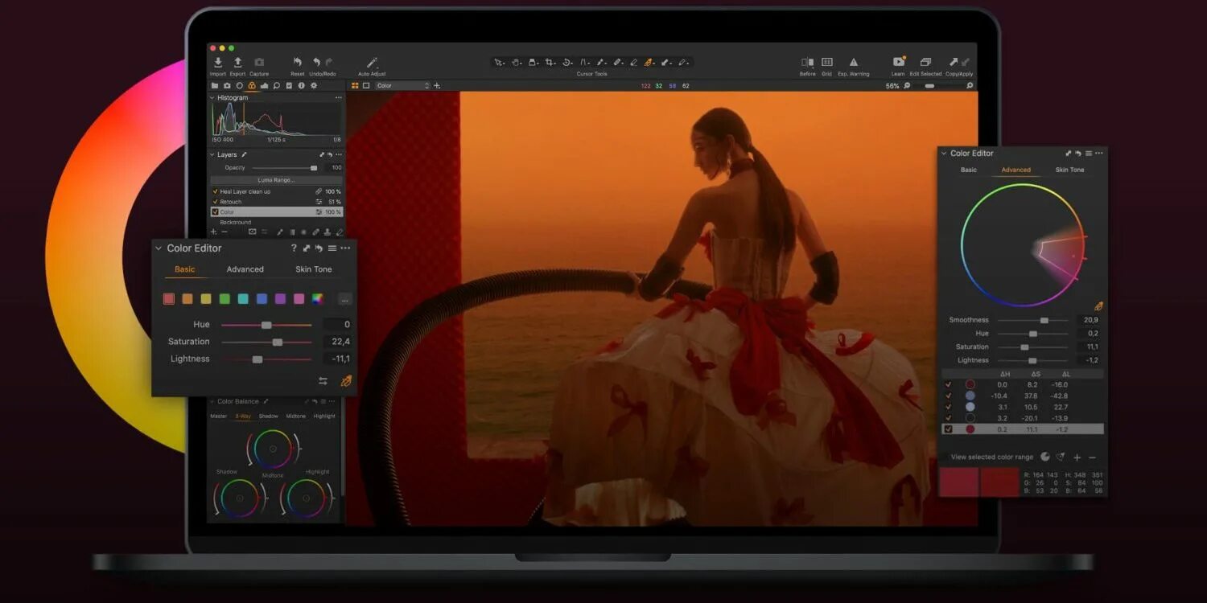This screenshot has width=1207, height=603.
Task: Click the color picker in floating Color Editor
Action: (x=346, y=381)
